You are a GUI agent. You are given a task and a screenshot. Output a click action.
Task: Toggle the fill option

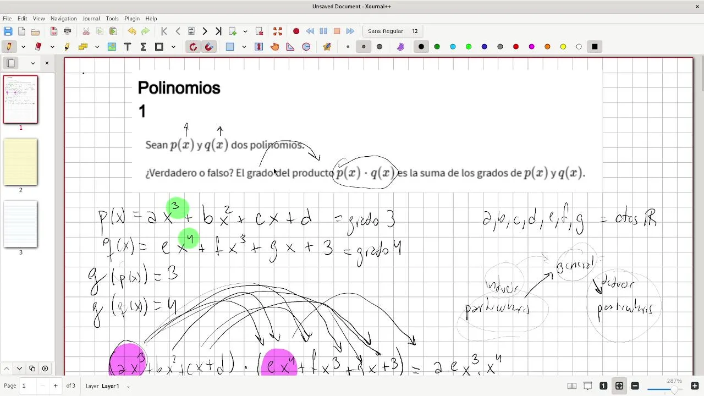coord(400,47)
